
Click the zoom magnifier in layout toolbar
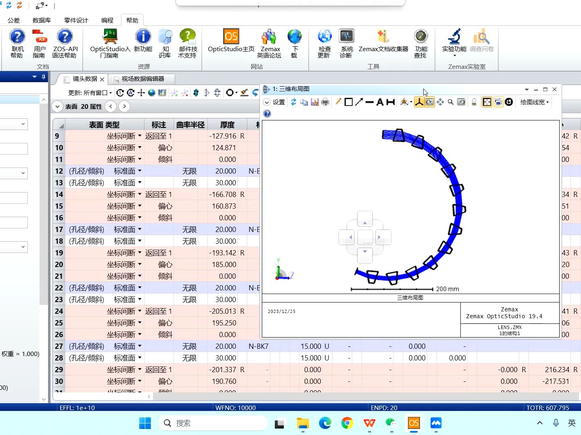(451, 102)
